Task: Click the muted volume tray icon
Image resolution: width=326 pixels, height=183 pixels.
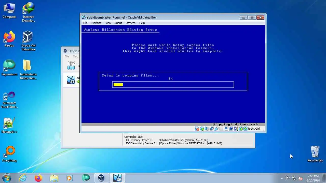Action: [x=300, y=178]
